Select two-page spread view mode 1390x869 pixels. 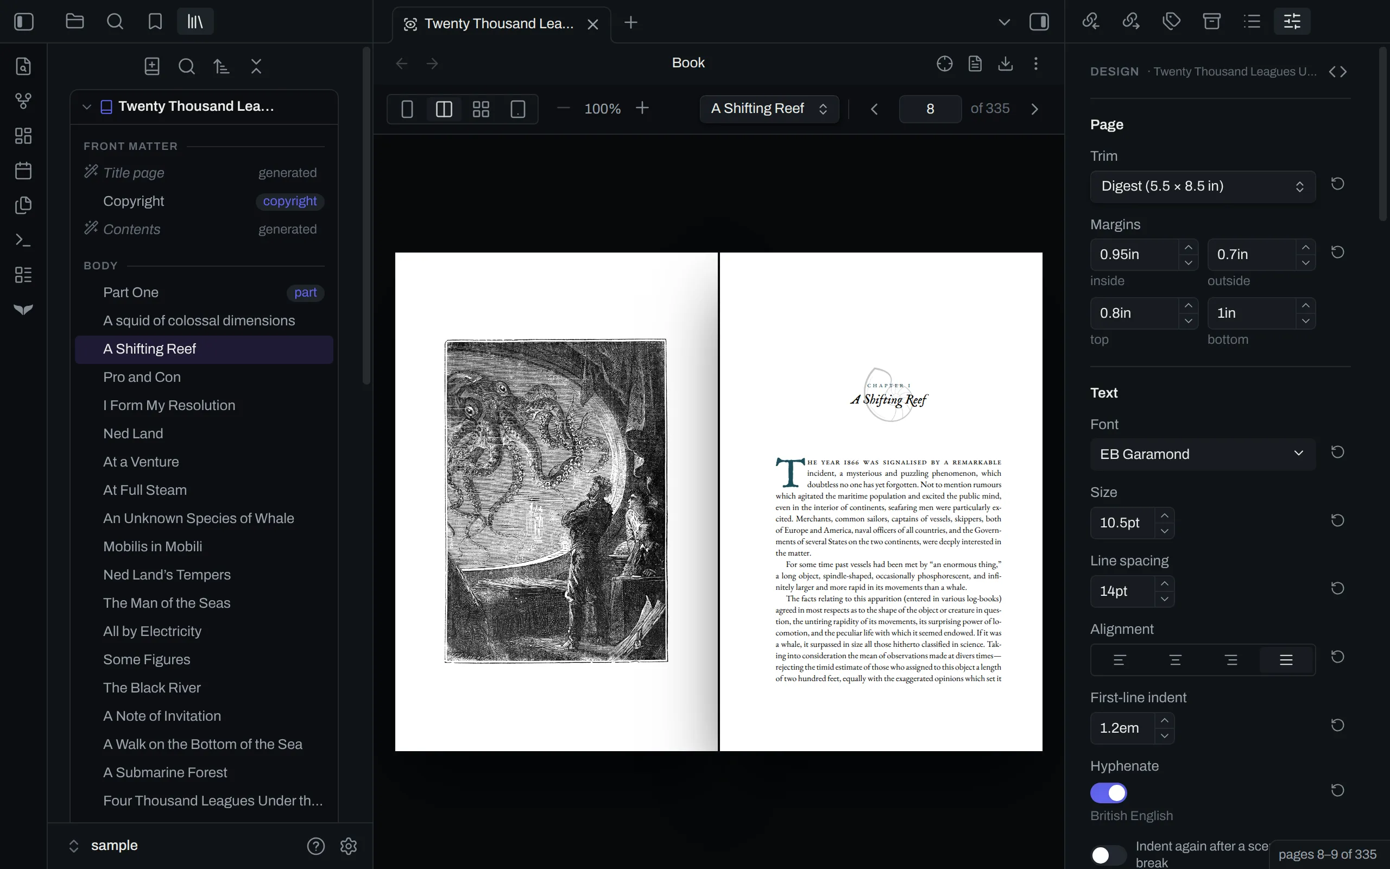pos(444,109)
